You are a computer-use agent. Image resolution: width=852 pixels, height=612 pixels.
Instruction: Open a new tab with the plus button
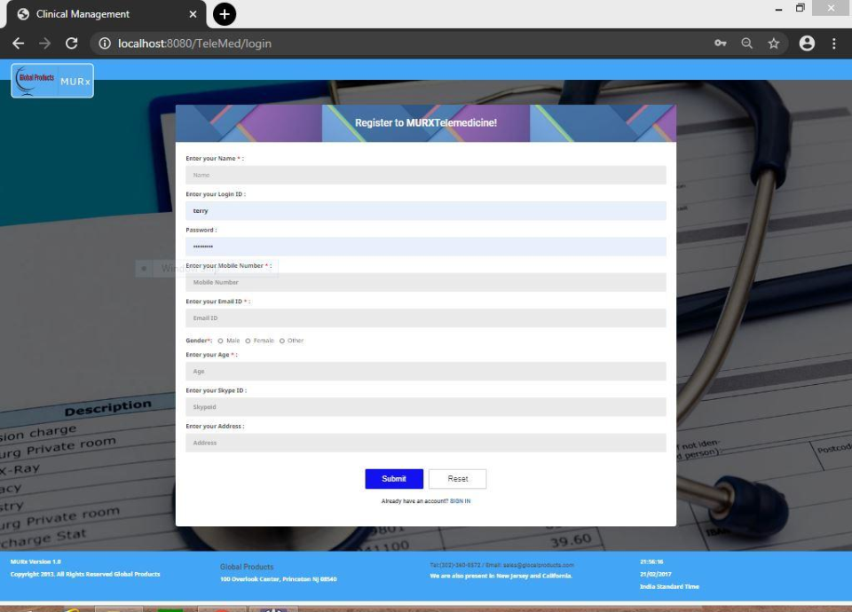(x=225, y=14)
